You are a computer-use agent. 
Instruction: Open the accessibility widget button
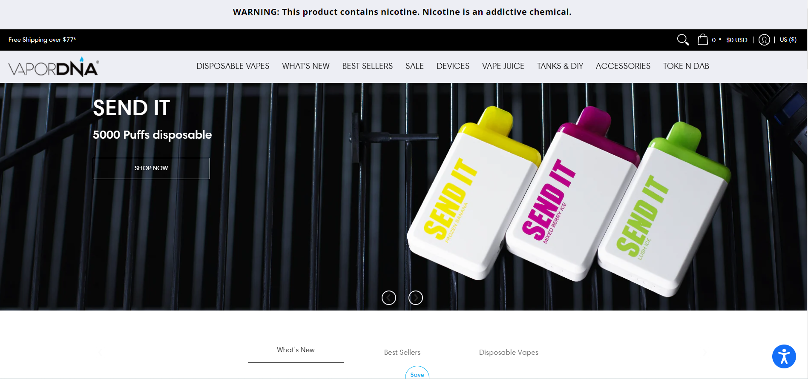point(784,356)
